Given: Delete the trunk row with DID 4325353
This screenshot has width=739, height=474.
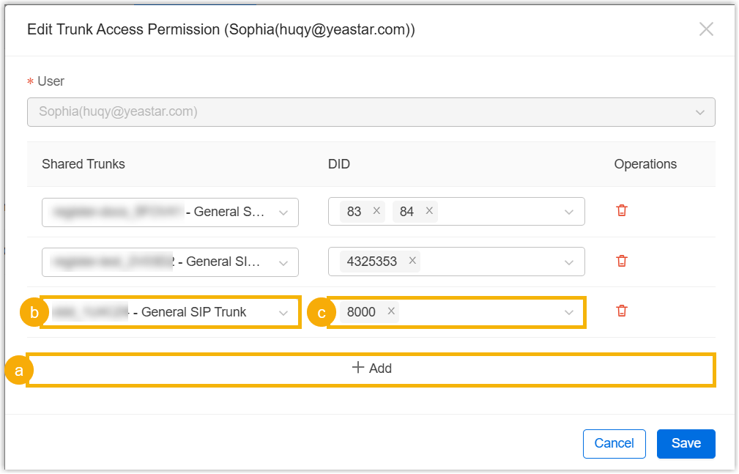Looking at the screenshot, I should pos(622,261).
